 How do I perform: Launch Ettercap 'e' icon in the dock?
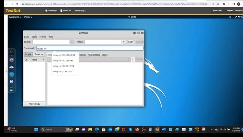pyautogui.click(x=11, y=60)
